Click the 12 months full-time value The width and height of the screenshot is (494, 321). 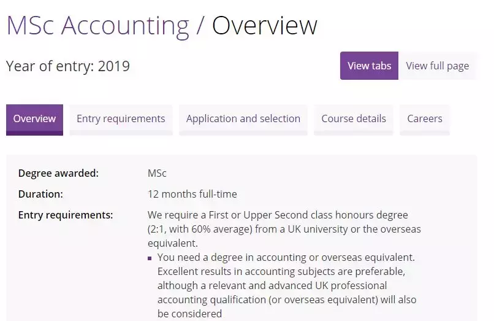coord(192,194)
